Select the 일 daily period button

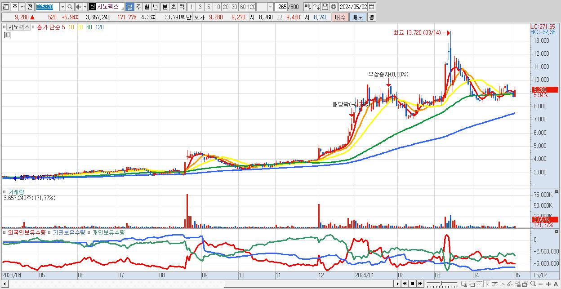click(x=129, y=7)
